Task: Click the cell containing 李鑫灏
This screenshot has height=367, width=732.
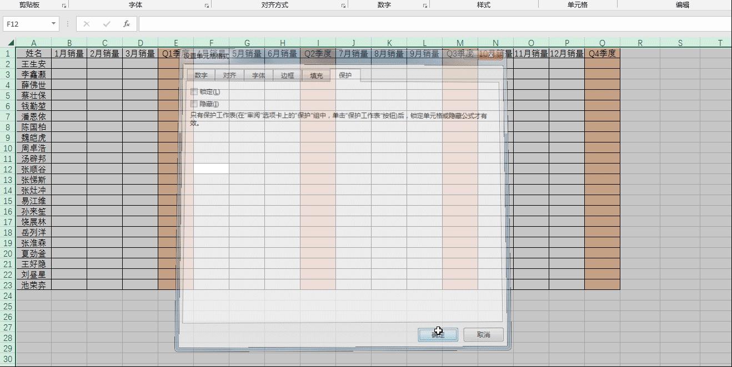Action: tap(34, 74)
